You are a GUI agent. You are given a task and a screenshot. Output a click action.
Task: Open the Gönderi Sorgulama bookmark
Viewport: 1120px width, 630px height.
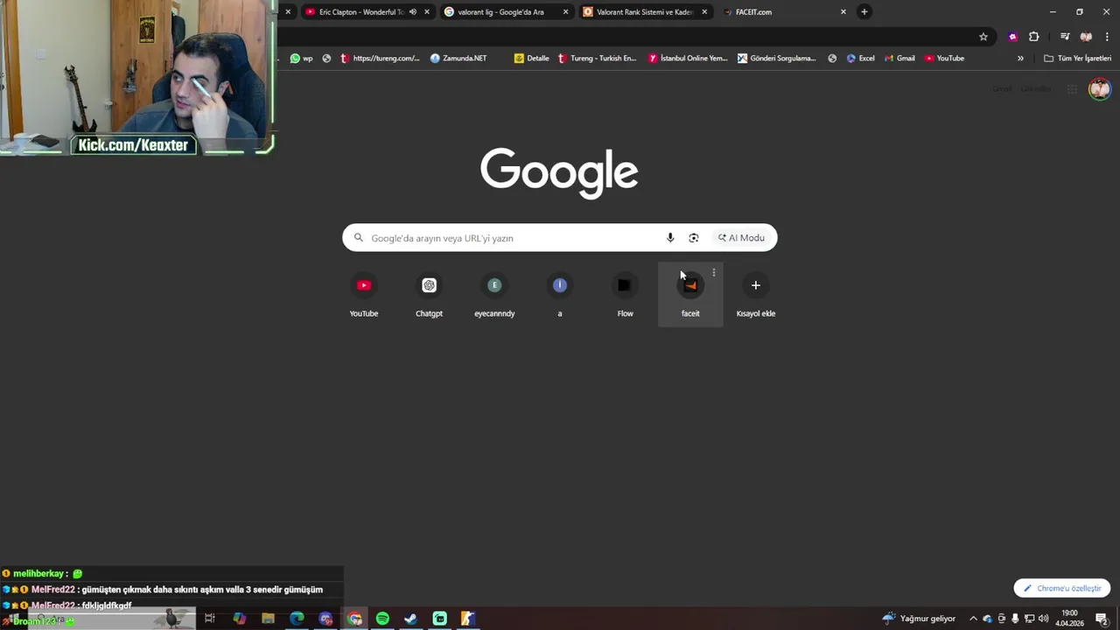[777, 59]
